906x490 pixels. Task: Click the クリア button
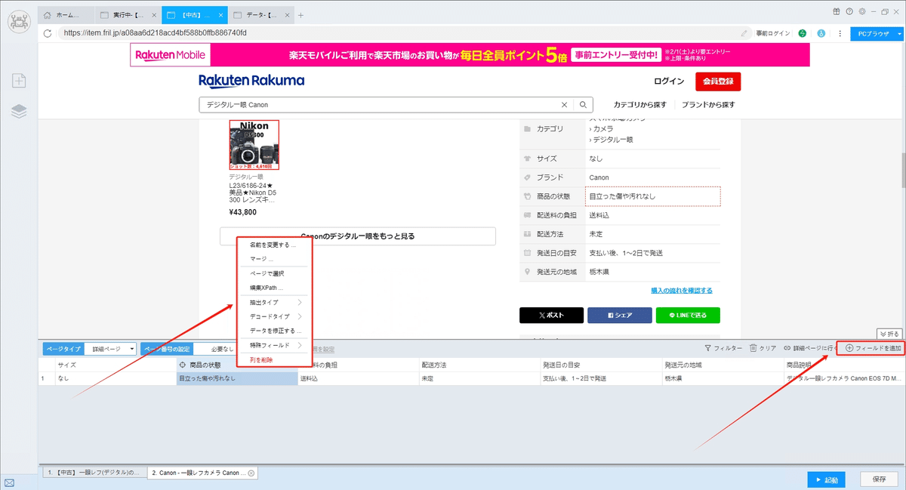pyautogui.click(x=763, y=348)
